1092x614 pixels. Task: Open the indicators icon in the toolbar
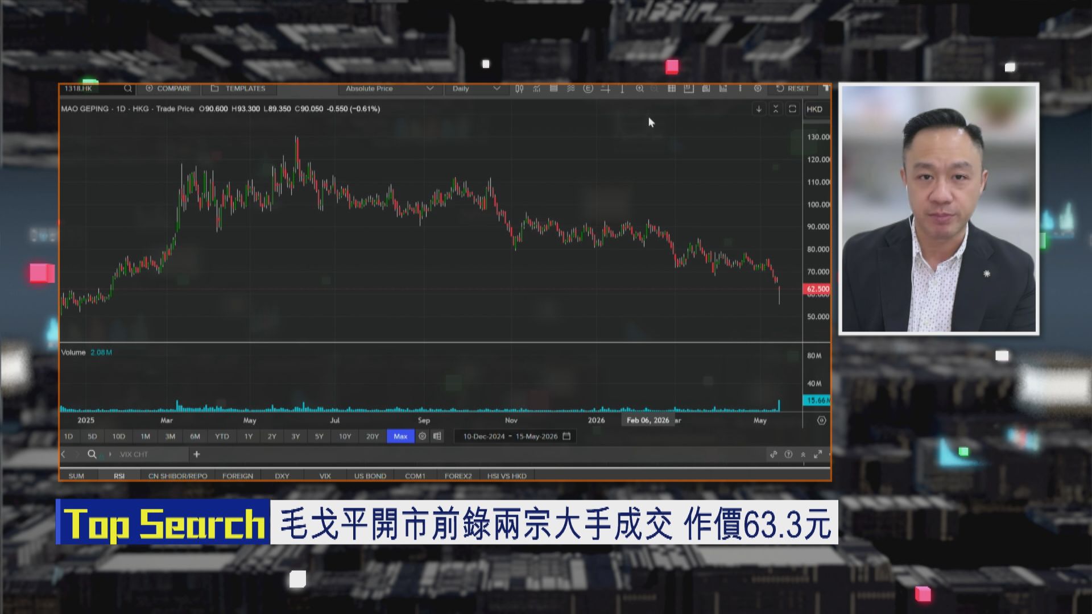536,89
